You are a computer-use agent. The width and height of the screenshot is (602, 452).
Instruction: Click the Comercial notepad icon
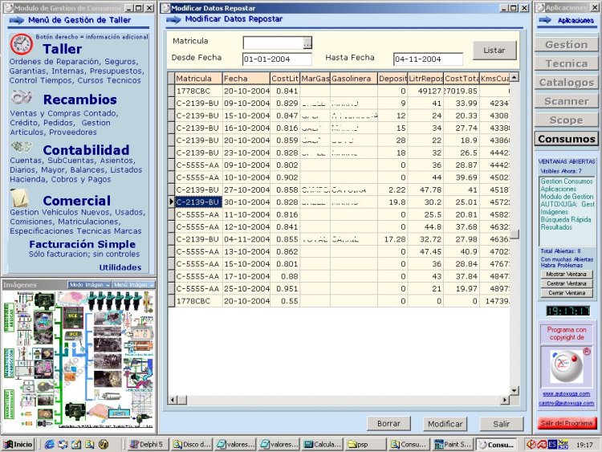pos(19,197)
